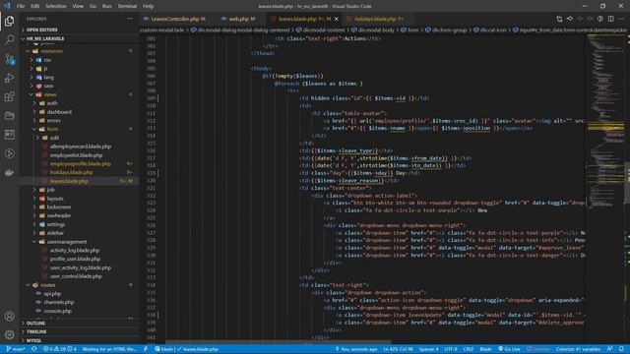
Task: Click the VS Code logo in title bar
Action: coord(7,6)
